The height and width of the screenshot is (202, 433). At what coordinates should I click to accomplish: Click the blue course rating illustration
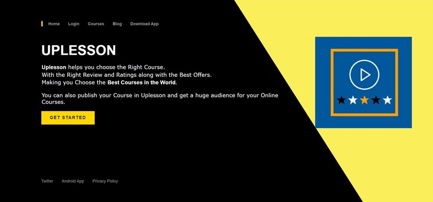point(363,82)
